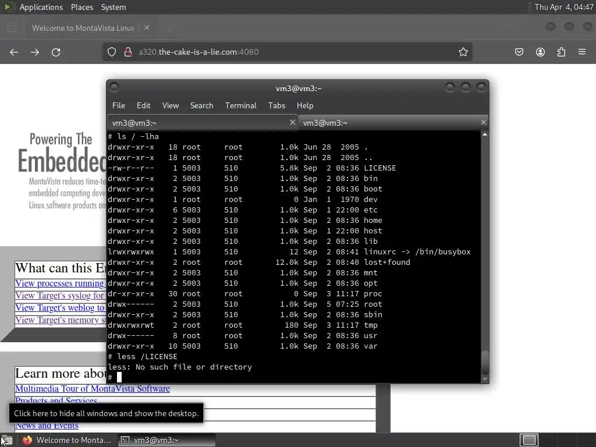Screen dimensions: 596x447
Task: Click the linuxrc -> /bin/busybox entry
Action: click(x=417, y=251)
